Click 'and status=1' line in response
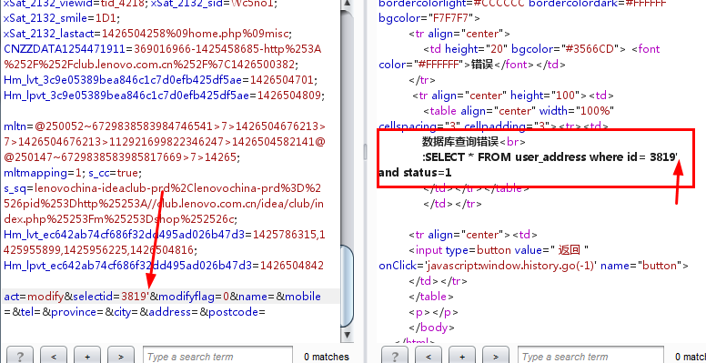Viewport: 706px width, 363px height. (415, 173)
